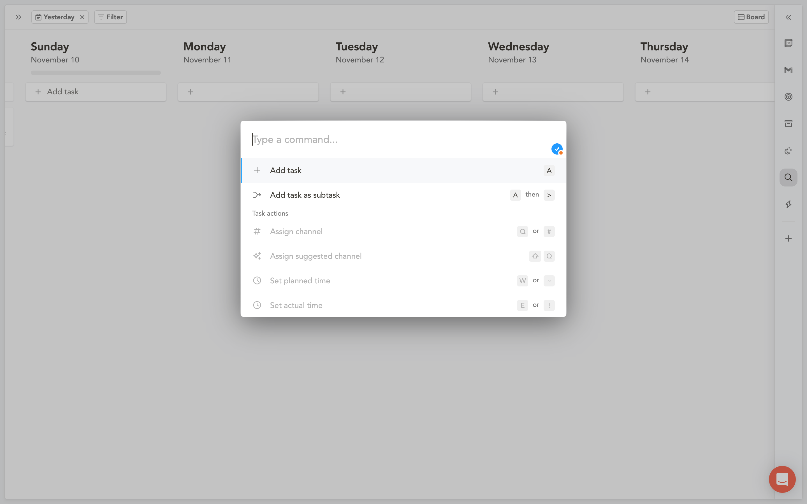Viewport: 807px width, 504px height.
Task: Add a task under Wednesday November 13
Action: (553, 92)
